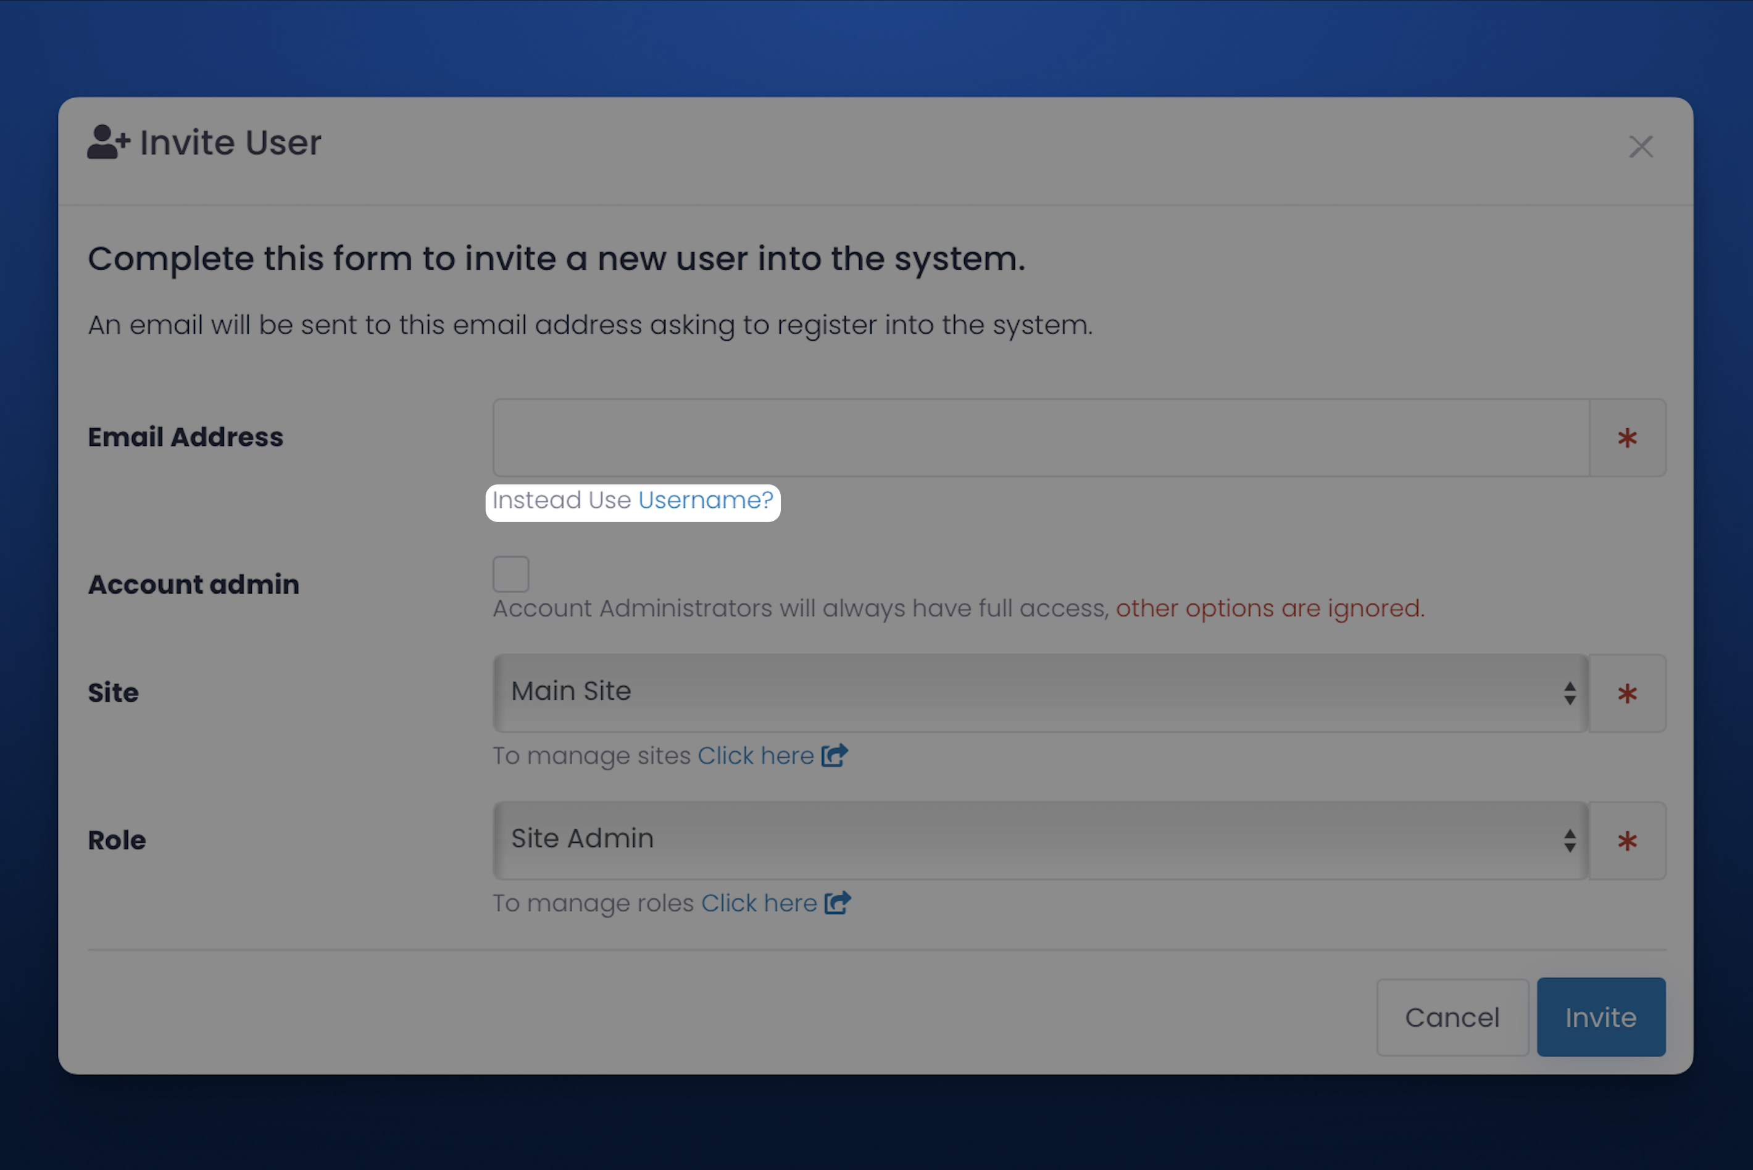The image size is (1753, 1170).
Task: Click the Site dropdown up-down arrows
Action: 1570,693
